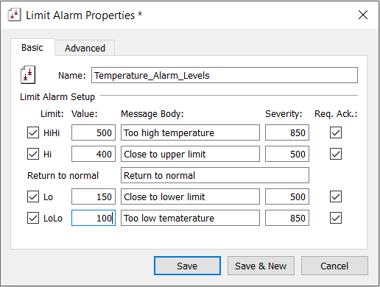
Task: Close the Limit Alarm Properties dialog
Action: pyautogui.click(x=363, y=15)
